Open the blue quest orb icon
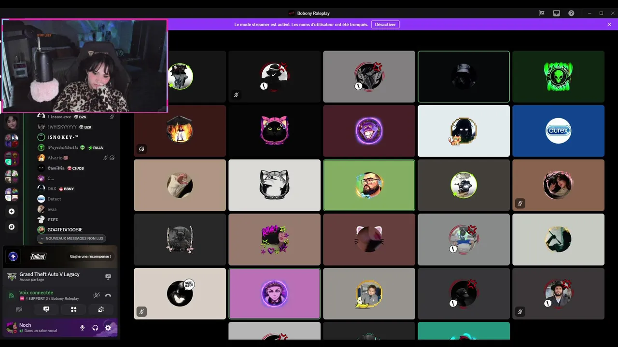Screen dimensions: 618x347 coord(14,256)
